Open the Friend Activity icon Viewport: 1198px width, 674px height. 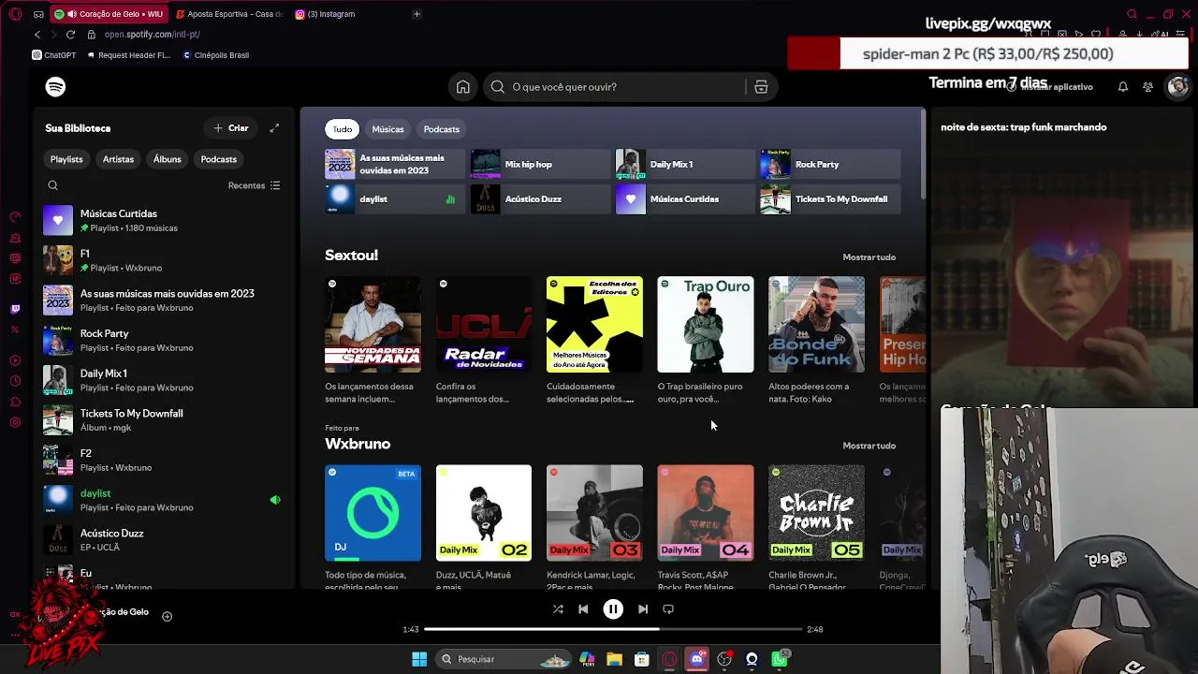click(1148, 87)
